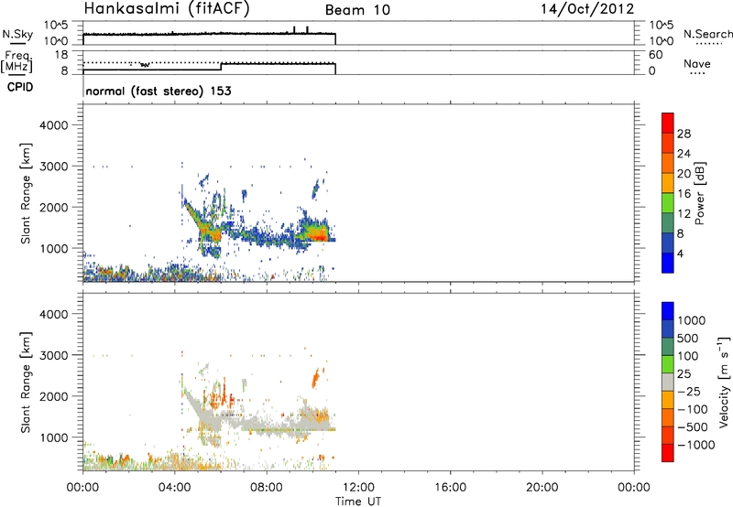Click the 60 tick on the Nave axis

pos(655,55)
